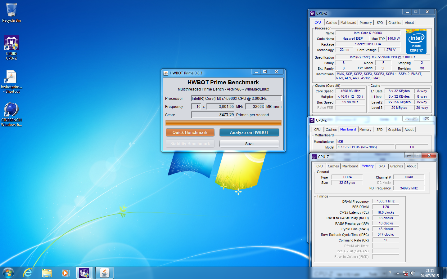Launch Internet Explorer from the taskbar
The height and width of the screenshot is (279, 447).
tap(28, 273)
